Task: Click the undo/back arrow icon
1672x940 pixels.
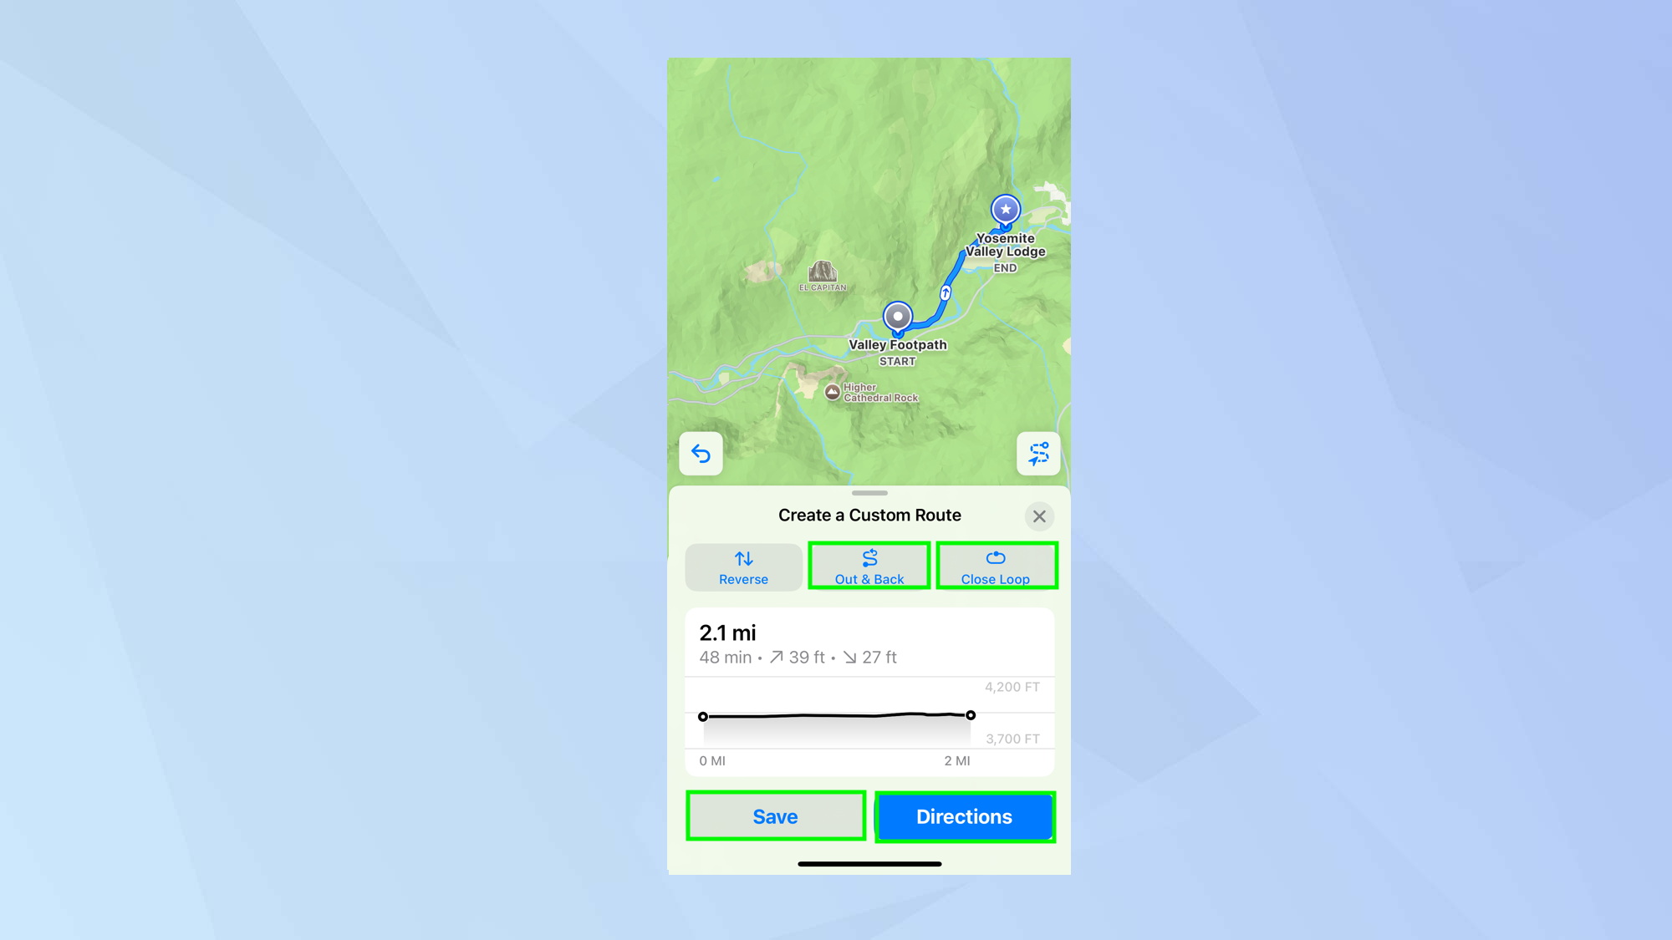Action: click(701, 454)
